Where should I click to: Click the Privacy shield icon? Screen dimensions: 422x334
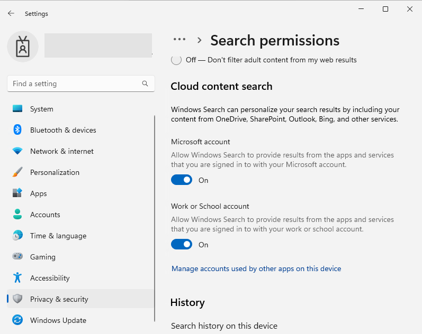17,299
